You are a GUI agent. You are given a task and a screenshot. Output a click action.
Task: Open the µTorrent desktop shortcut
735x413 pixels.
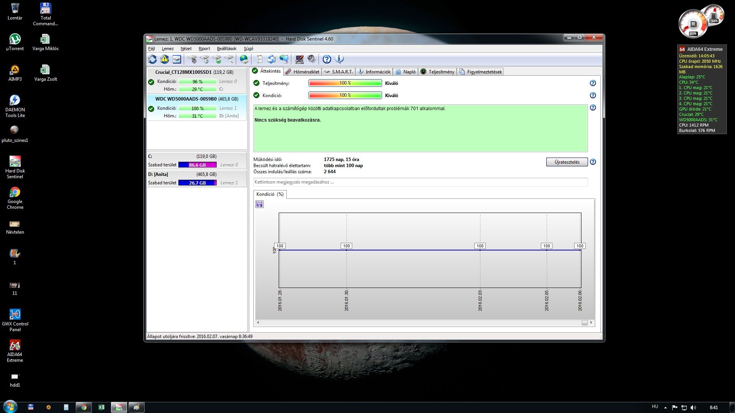[15, 42]
